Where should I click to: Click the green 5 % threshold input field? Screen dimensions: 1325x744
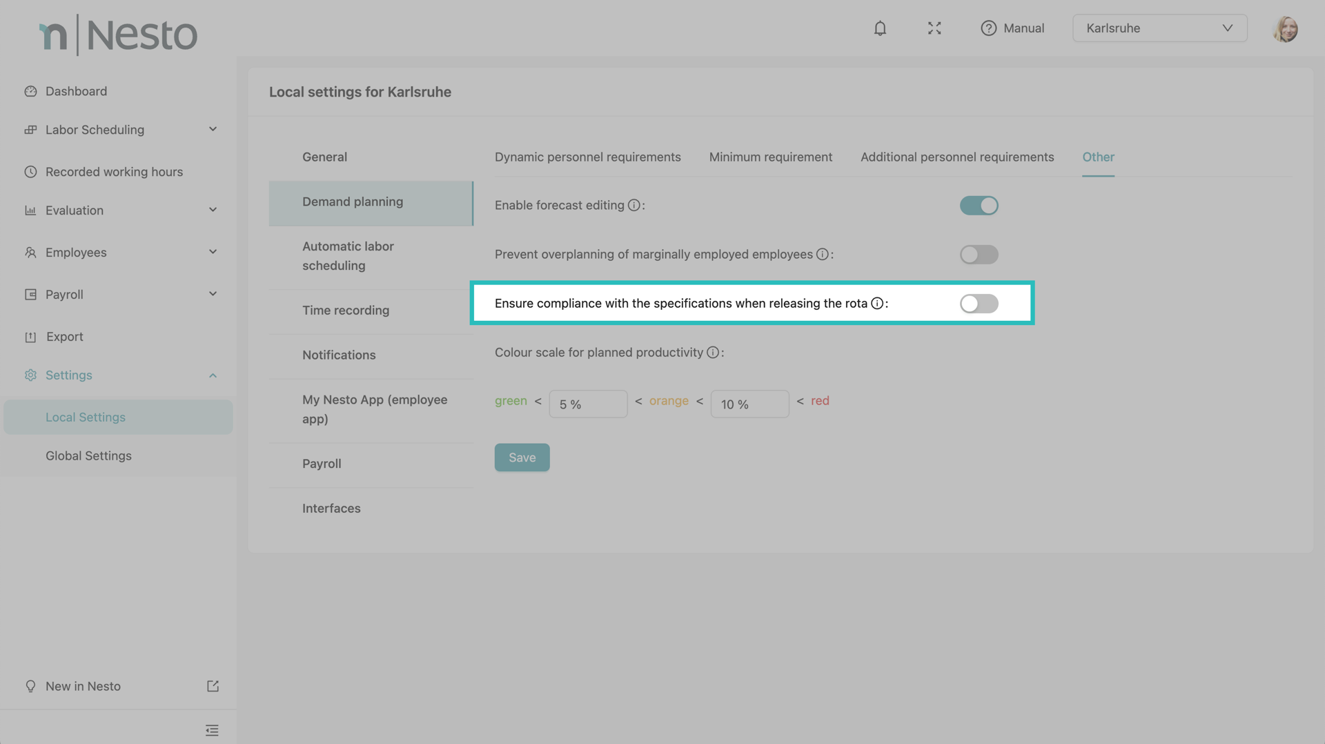(x=588, y=404)
